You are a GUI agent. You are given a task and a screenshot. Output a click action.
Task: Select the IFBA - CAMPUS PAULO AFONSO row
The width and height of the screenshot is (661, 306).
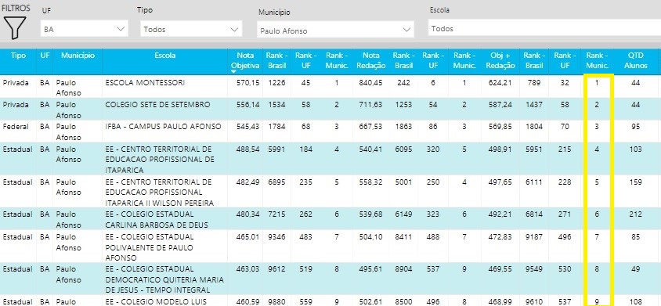point(330,131)
